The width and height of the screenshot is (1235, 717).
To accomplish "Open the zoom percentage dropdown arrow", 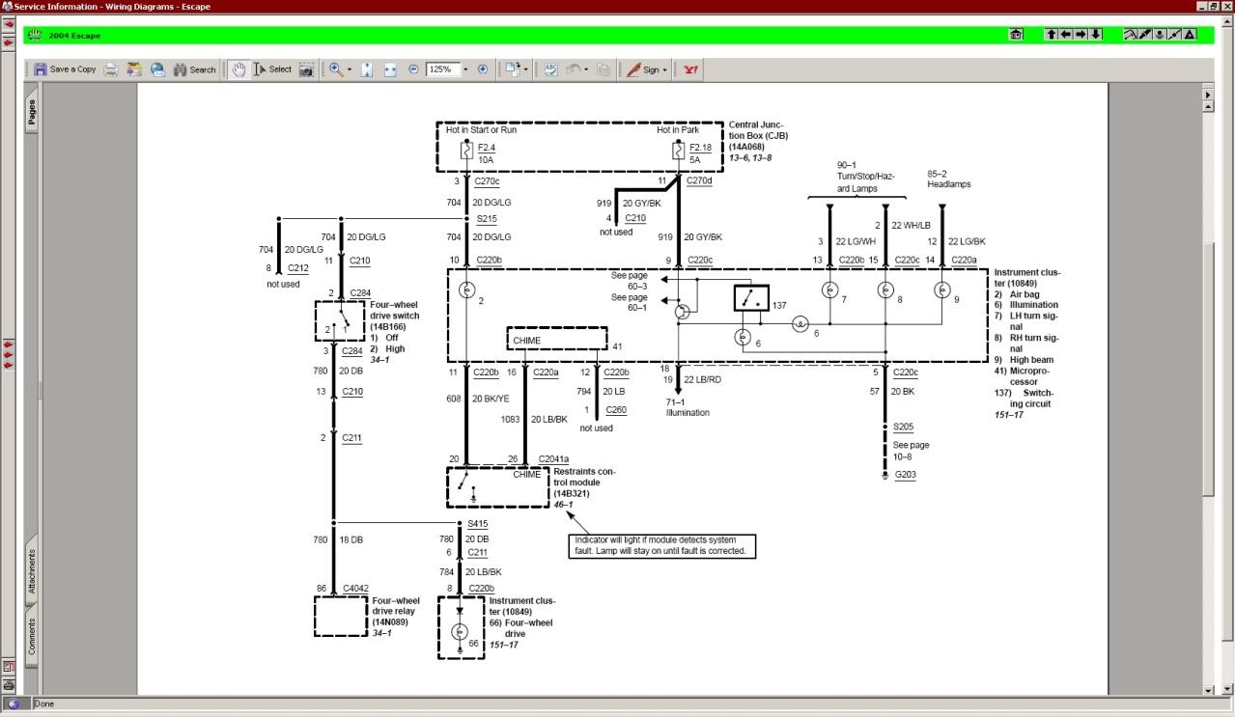I will (465, 69).
